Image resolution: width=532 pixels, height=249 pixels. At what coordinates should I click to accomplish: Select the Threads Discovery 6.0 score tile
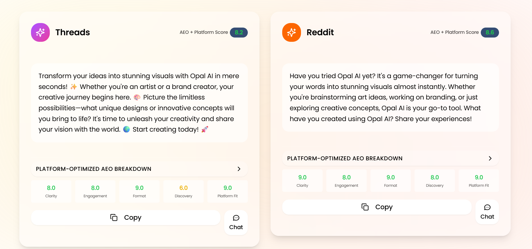(x=183, y=191)
